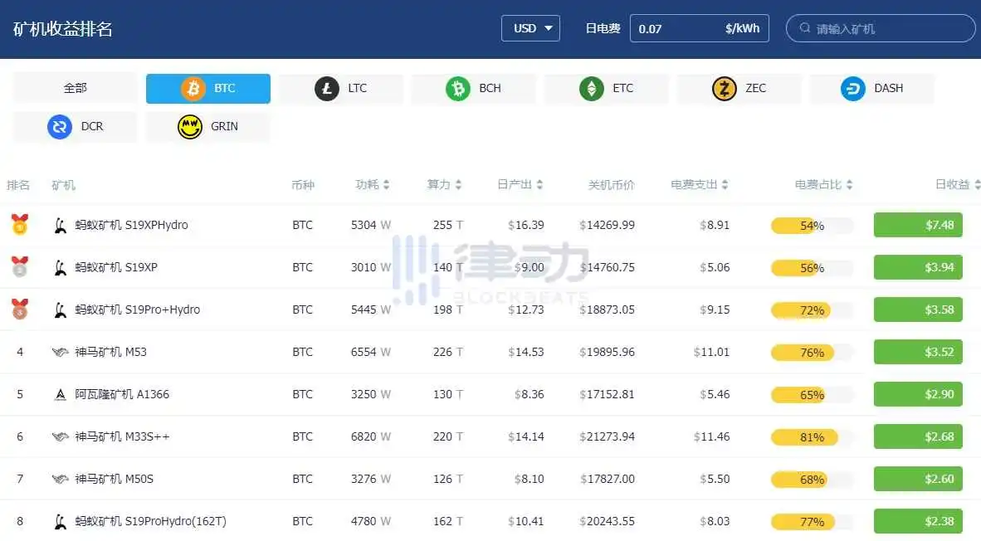Click the 81% electricity ratio bar
981x541 pixels.
point(812,437)
